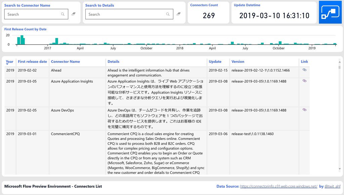The image size is (344, 195).
Task: Click the tall bar near October 2018 in chart
Action: point(280,43)
